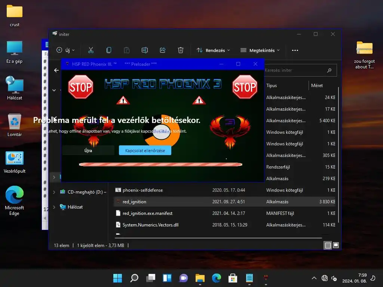
Task: Open Widgets on taskbar
Action: [167, 278]
